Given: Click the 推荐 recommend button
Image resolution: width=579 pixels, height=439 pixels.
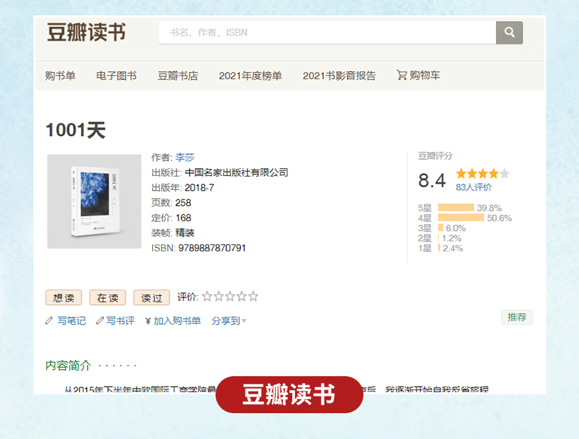Looking at the screenshot, I should pos(517,317).
